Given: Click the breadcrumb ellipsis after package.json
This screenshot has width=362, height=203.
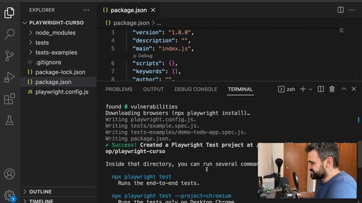Looking at the screenshot, I should pos(159,23).
